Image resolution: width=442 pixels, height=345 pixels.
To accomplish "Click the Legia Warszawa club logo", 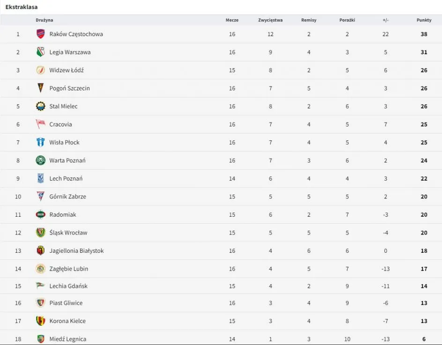I will (x=41, y=52).
